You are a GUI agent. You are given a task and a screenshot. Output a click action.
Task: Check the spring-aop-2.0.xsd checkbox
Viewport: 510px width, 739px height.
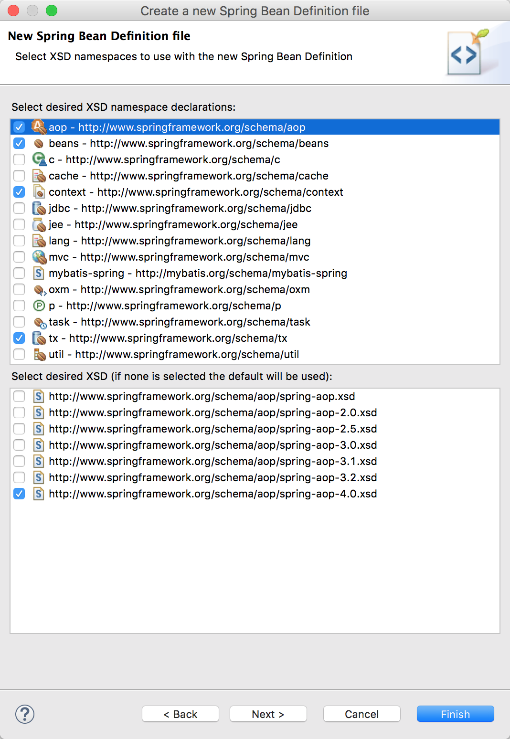tap(19, 412)
